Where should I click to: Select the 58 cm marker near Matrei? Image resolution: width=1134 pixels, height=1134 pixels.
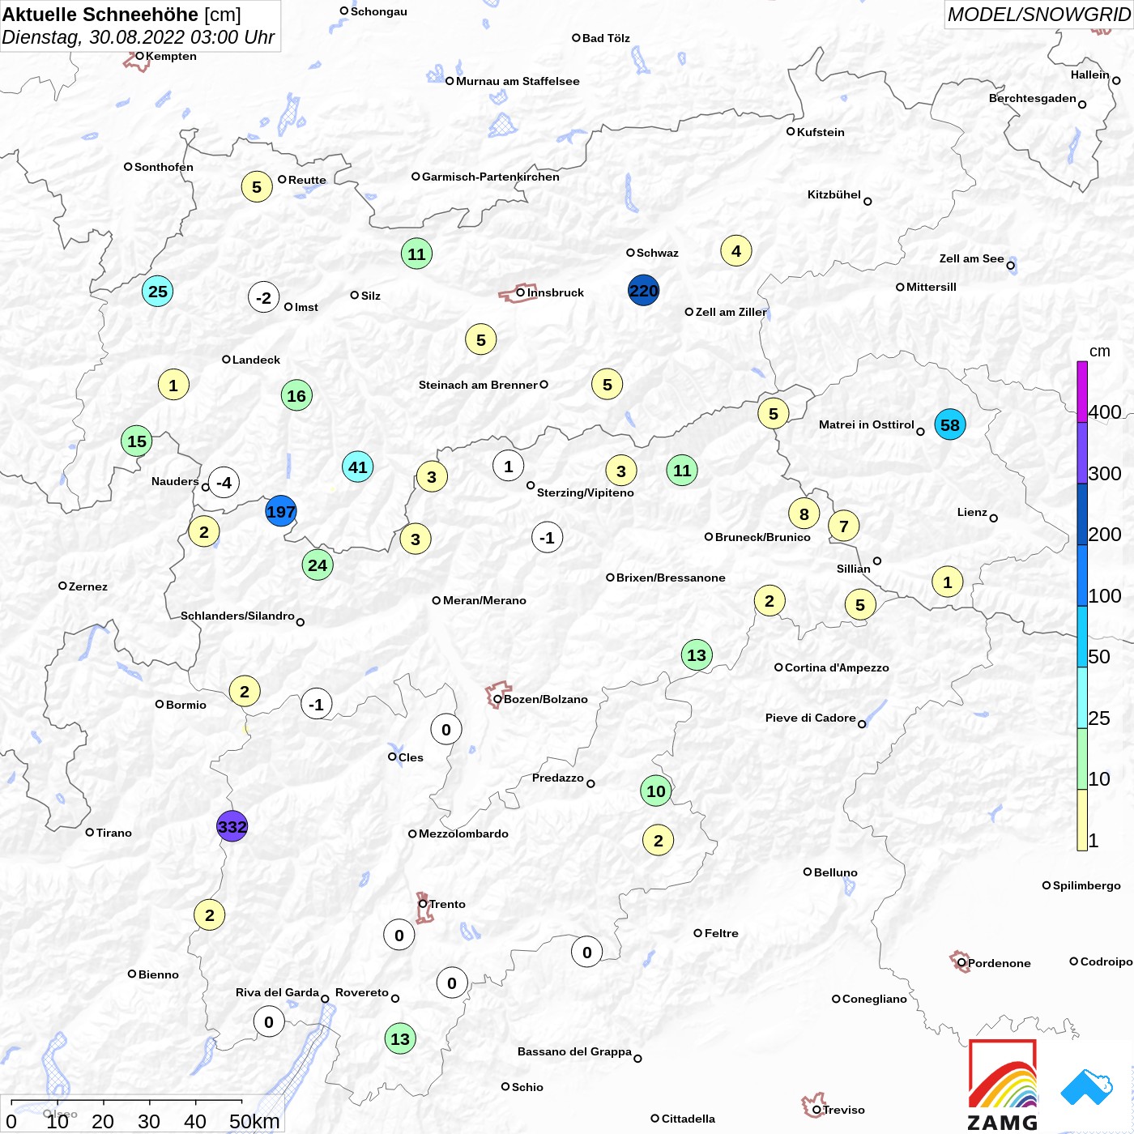click(x=950, y=424)
